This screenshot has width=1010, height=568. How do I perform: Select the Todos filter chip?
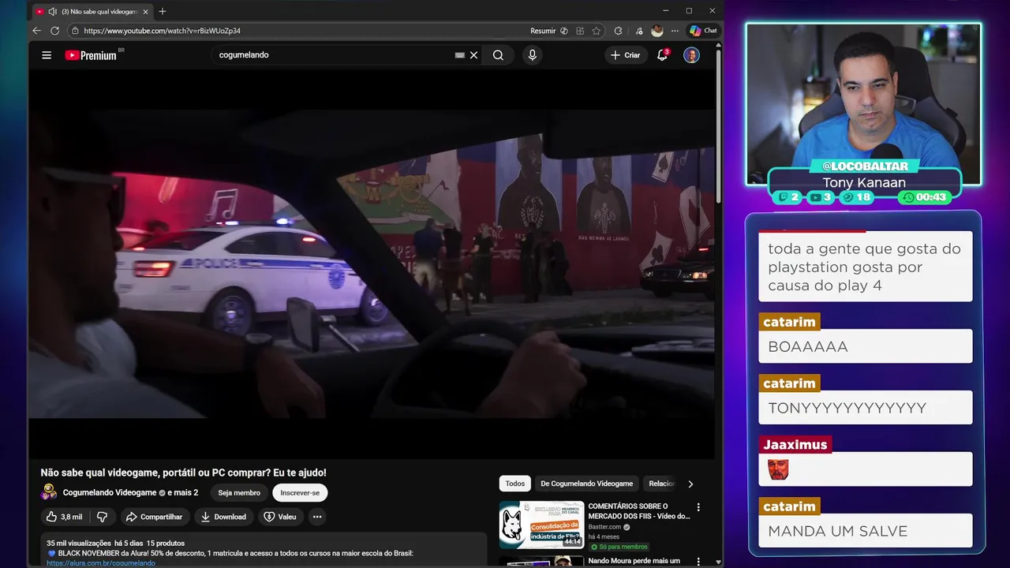tap(515, 484)
